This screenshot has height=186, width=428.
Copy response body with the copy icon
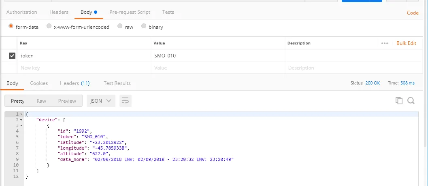[x=399, y=101]
